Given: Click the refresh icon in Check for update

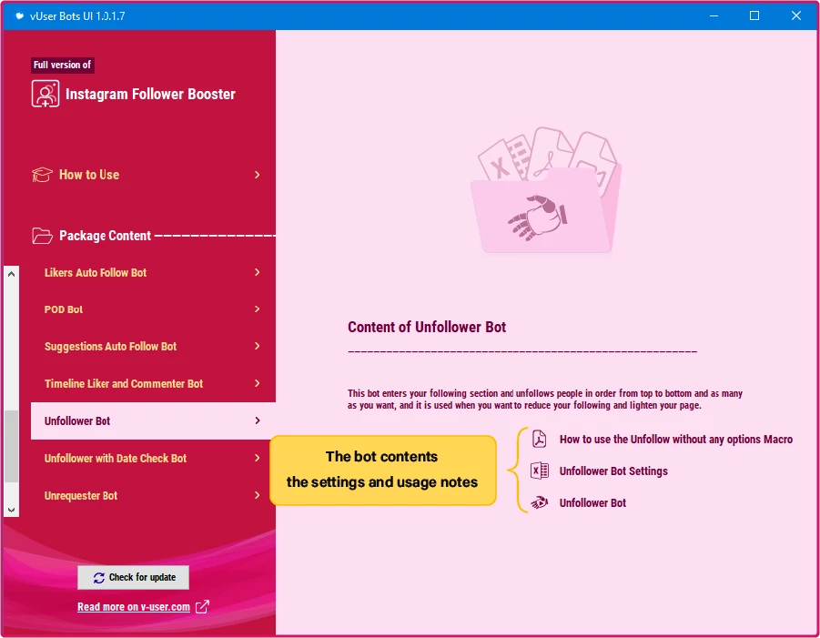Looking at the screenshot, I should click(99, 577).
